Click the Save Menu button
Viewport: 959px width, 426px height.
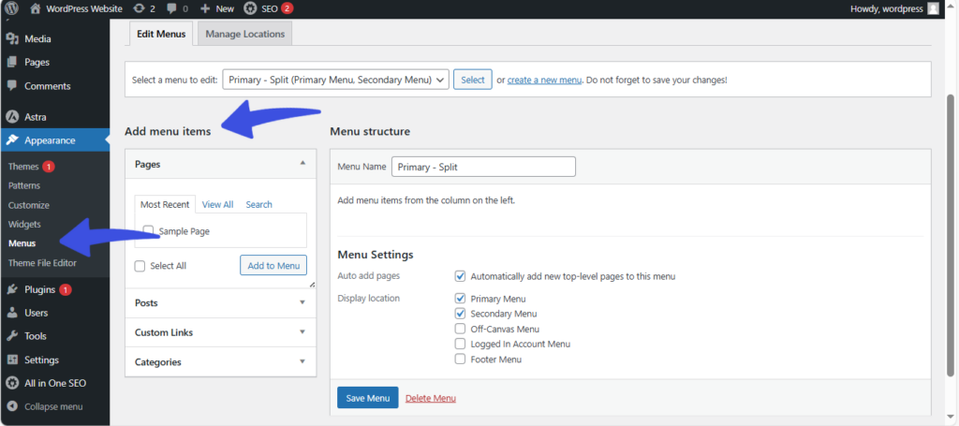point(367,398)
